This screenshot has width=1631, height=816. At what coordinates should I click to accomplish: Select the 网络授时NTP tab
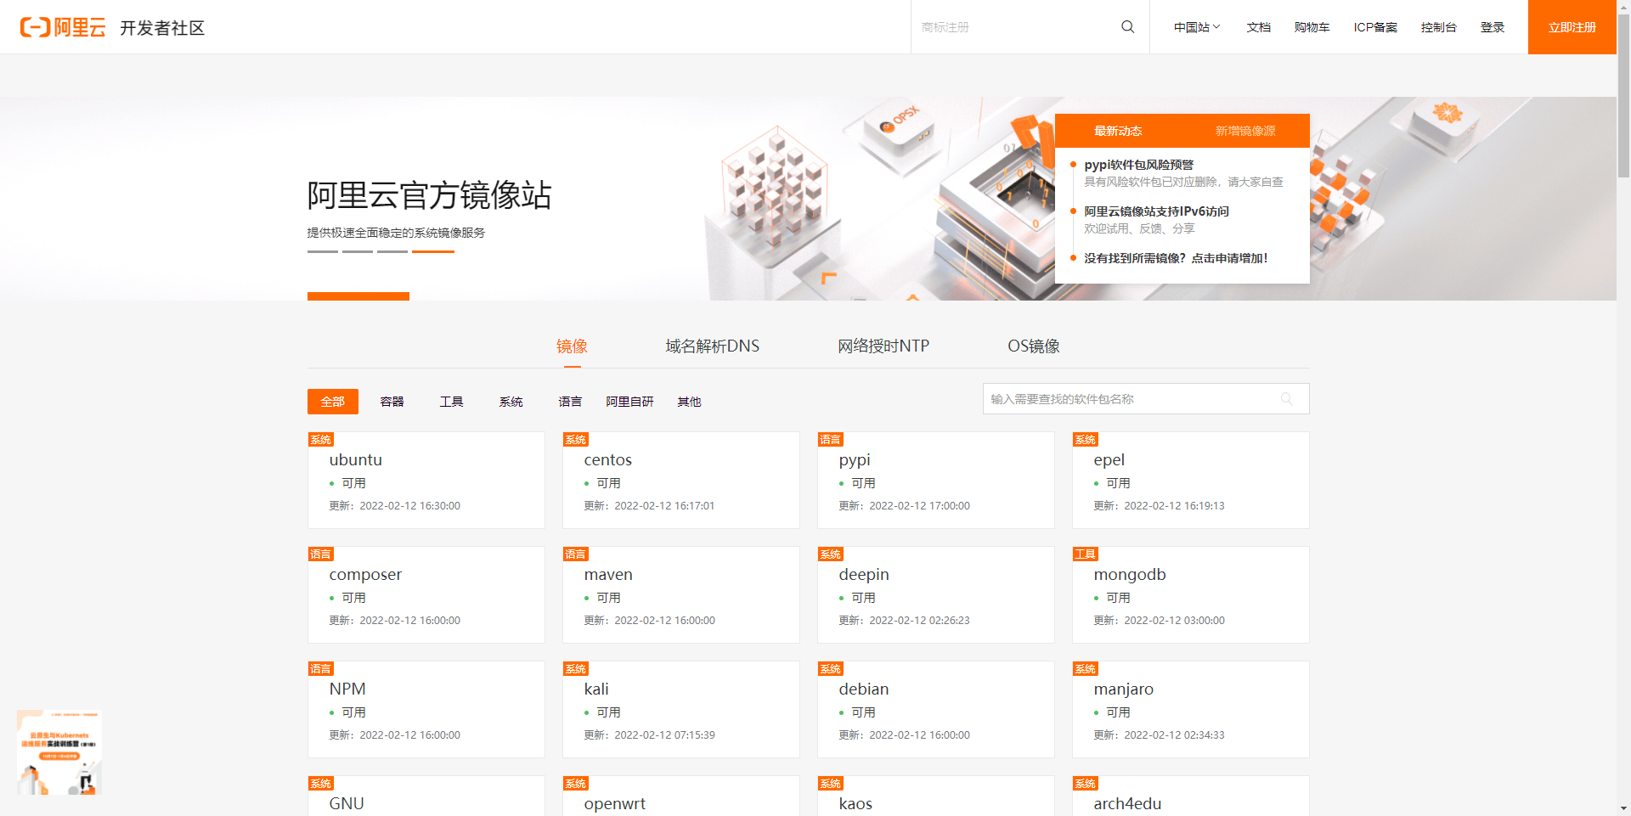tap(883, 346)
